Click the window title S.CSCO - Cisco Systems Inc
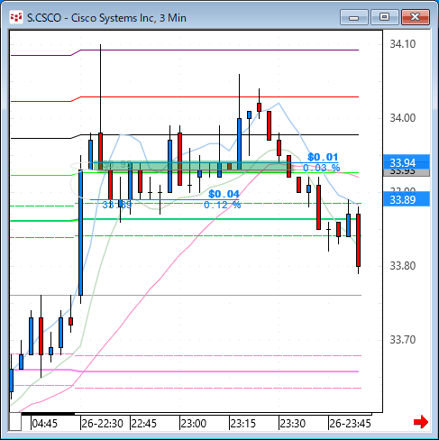 click(106, 18)
